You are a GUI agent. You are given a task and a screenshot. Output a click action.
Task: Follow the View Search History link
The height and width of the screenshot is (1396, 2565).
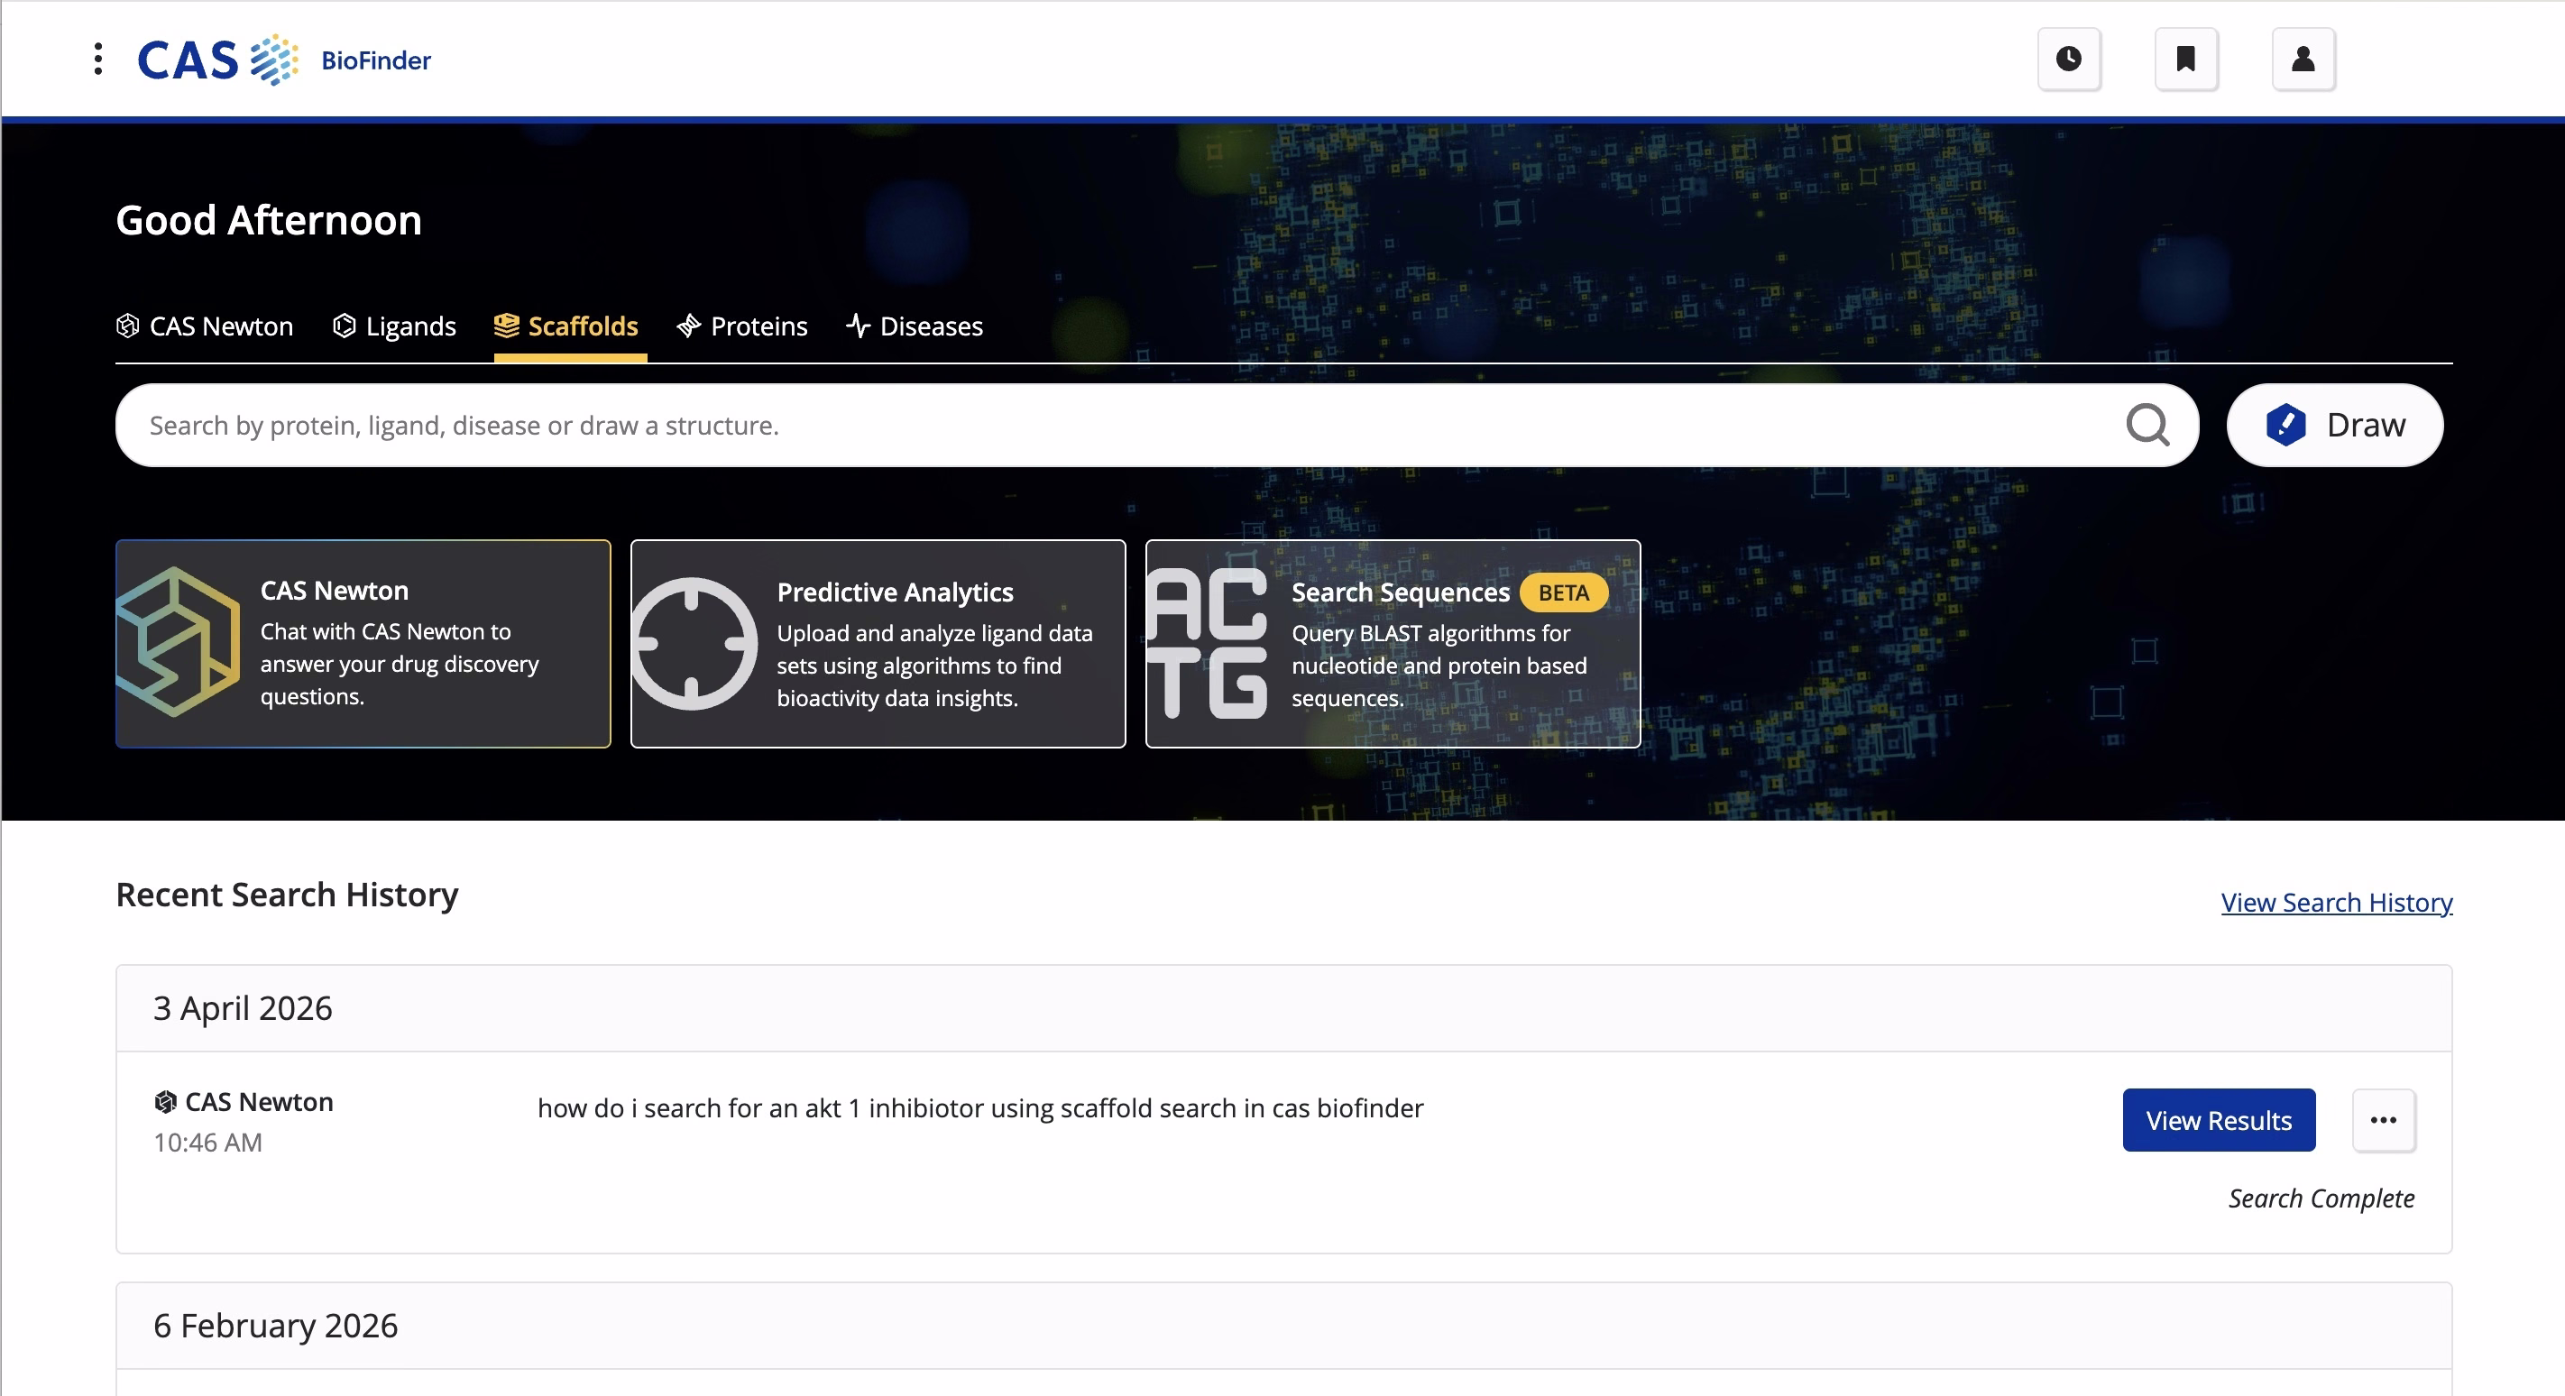pyautogui.click(x=2336, y=902)
